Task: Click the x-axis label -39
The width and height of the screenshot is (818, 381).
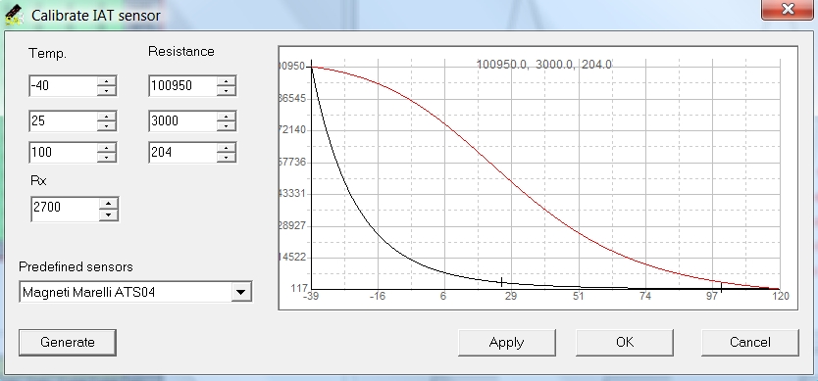Action: coord(311,296)
